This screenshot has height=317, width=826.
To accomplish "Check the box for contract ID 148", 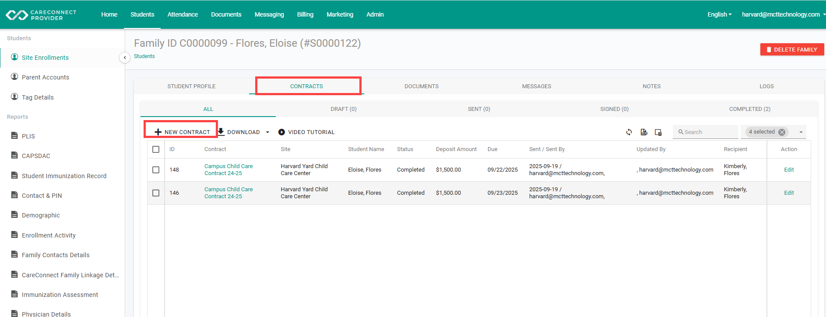I will [x=156, y=170].
